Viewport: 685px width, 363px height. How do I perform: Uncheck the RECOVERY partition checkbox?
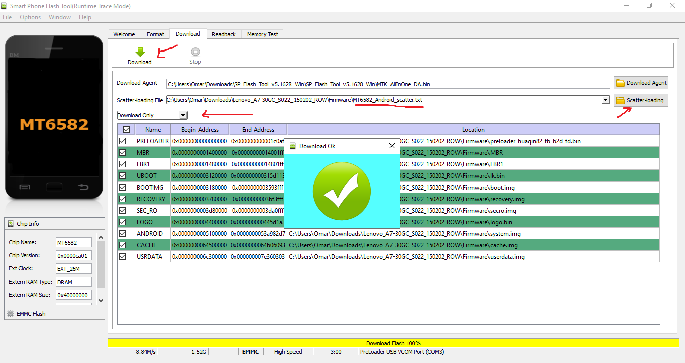click(x=122, y=199)
